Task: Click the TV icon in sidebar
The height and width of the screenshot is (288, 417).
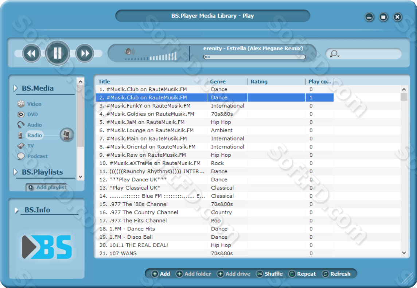Action: tap(21, 146)
